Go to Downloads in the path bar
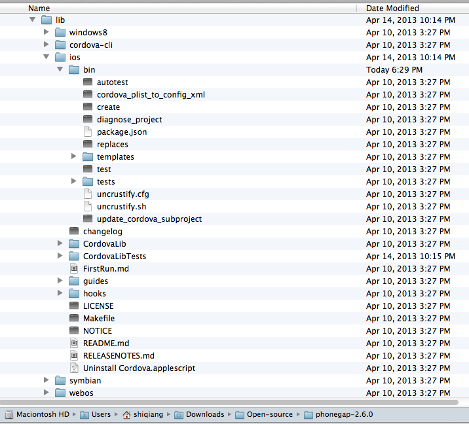The height and width of the screenshot is (424, 469). 199,414
